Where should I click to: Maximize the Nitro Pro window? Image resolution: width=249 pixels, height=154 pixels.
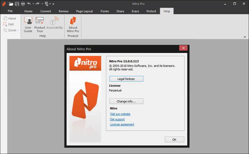coord(234,4)
